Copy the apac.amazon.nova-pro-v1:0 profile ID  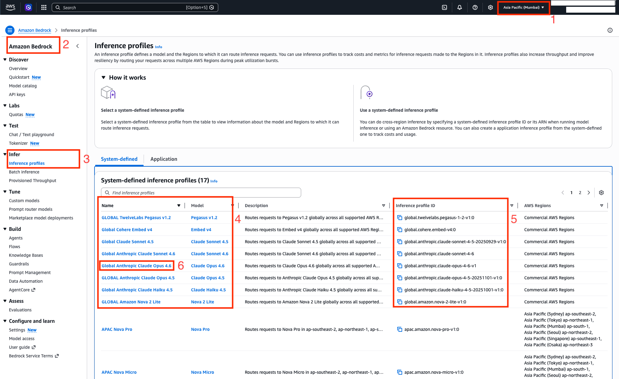tap(400, 329)
